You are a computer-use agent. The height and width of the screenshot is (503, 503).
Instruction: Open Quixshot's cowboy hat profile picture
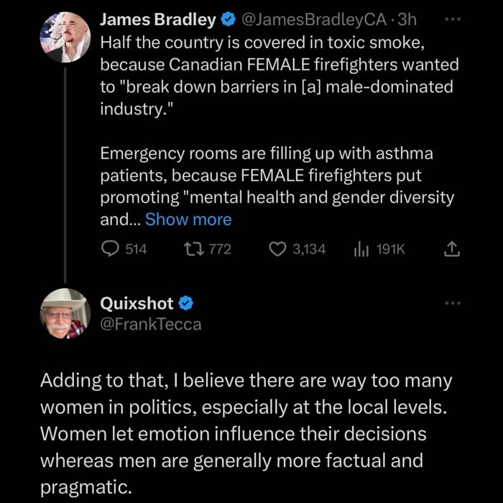point(65,314)
